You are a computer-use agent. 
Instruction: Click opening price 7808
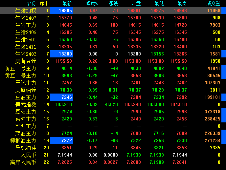pyautogui.click(x=136, y=133)
